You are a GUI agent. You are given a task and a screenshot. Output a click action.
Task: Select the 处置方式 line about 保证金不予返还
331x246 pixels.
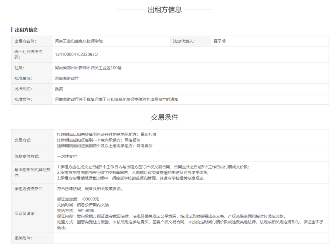click(190, 225)
